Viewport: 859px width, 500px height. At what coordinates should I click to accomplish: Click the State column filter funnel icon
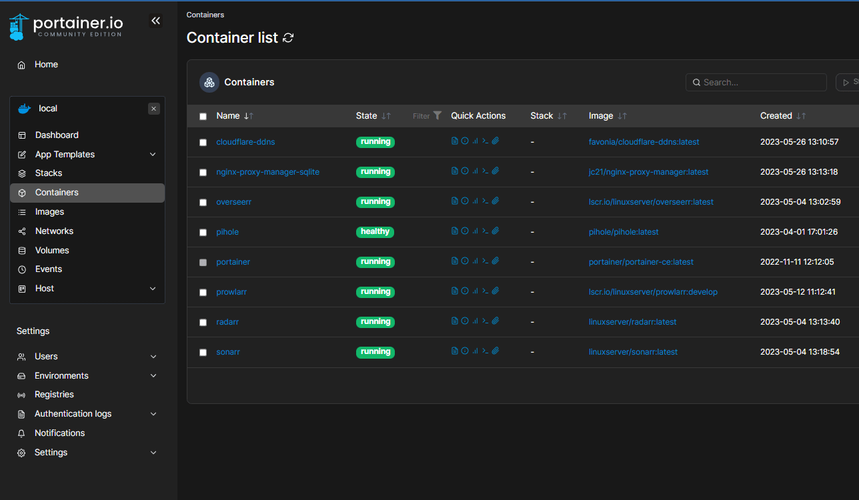(x=437, y=115)
